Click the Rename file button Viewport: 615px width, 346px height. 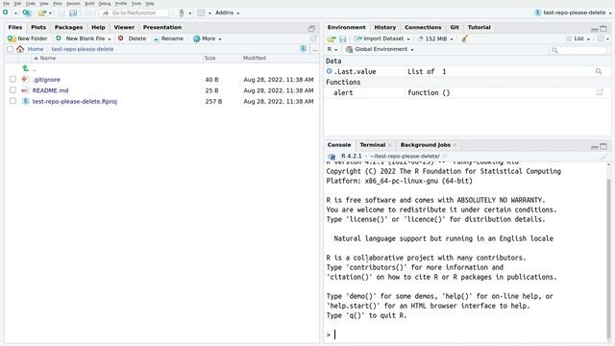168,38
